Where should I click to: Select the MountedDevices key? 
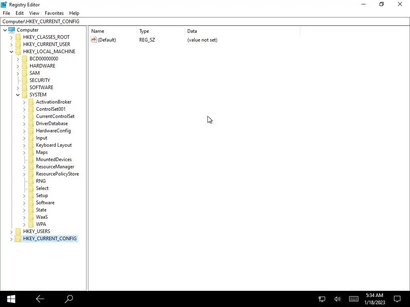[x=54, y=159]
